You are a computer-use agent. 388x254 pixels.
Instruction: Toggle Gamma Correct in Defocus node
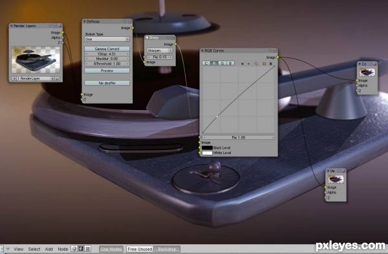coord(107,49)
